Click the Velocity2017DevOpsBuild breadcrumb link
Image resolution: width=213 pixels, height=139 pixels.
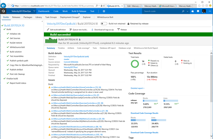point(61,24)
